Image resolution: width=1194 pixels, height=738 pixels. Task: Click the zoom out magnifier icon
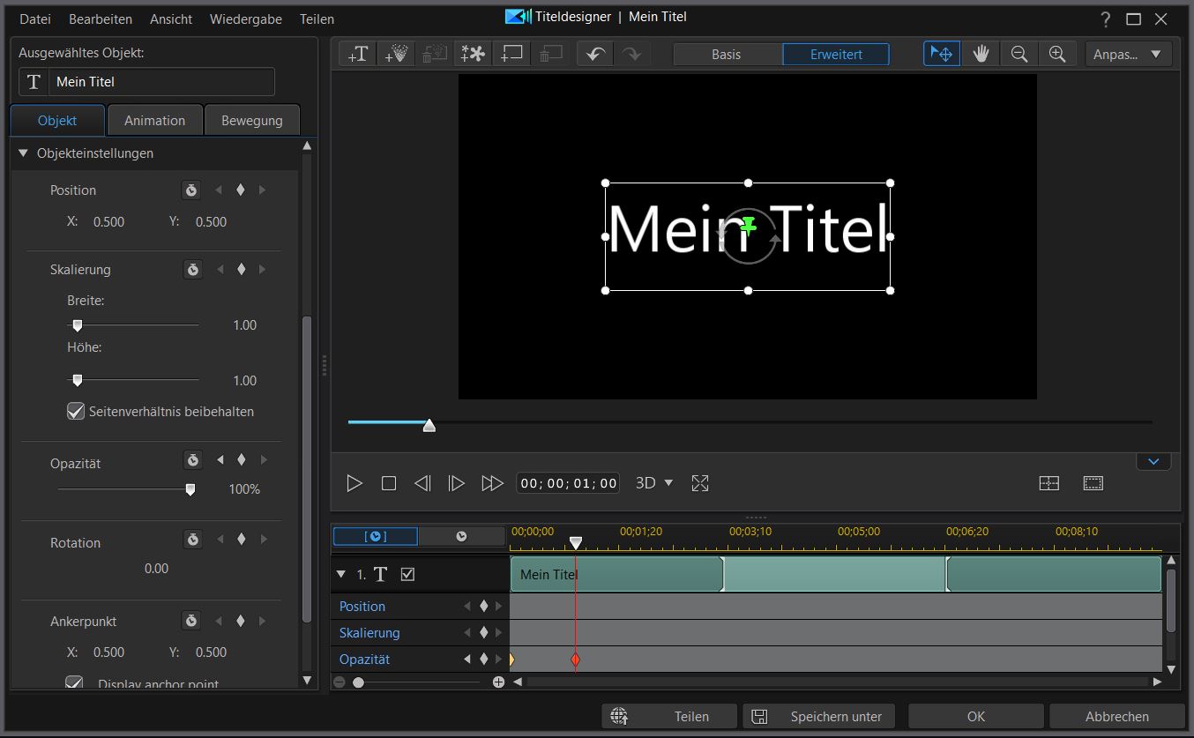tap(1019, 54)
